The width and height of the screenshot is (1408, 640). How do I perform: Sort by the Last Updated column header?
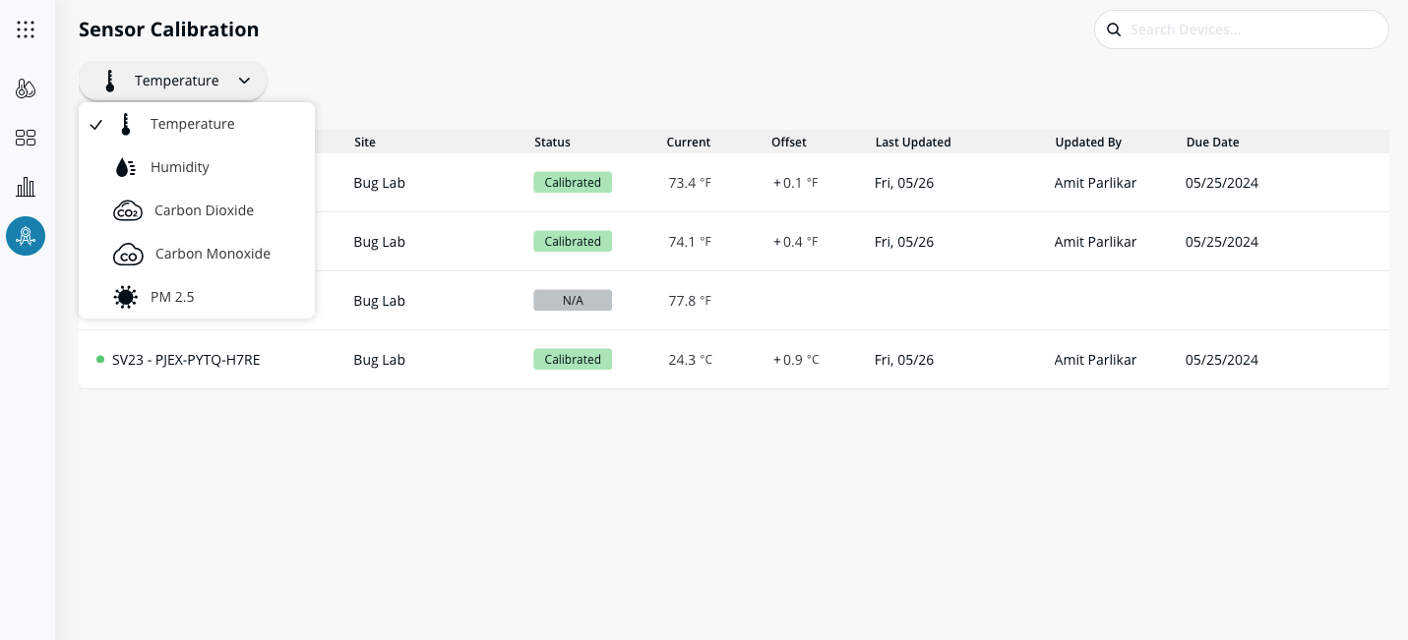click(912, 143)
